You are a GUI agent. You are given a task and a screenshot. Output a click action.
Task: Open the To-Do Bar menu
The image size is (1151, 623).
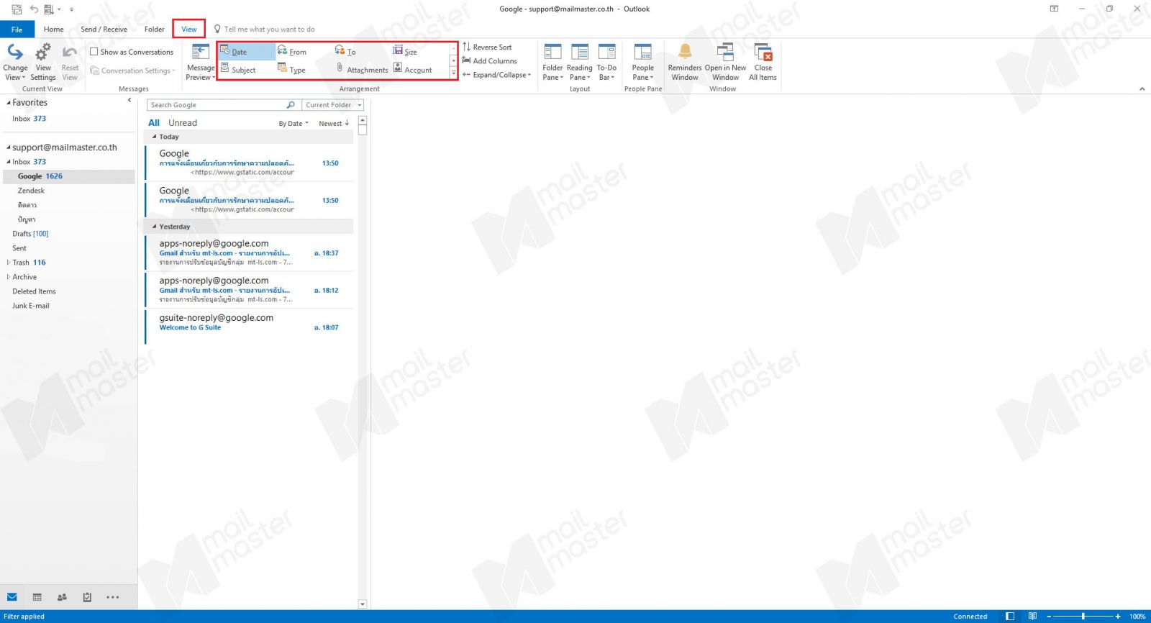click(606, 61)
